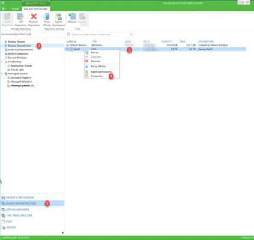Screen dimensions: 254x240
Task: Collapse the SureBackup tree node
Action: (x=2, y=62)
